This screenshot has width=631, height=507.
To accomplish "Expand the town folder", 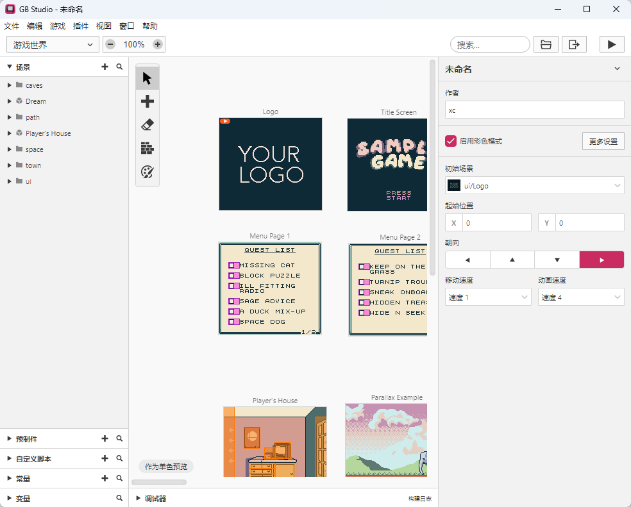I will pos(9,165).
